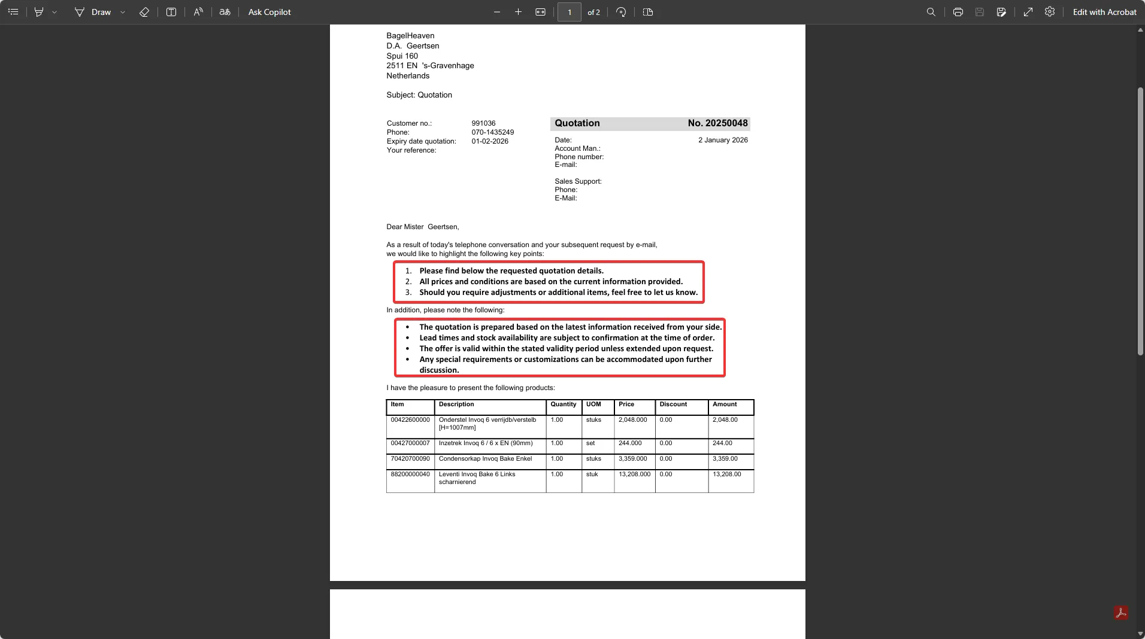Open the table of contents panel

tap(13, 12)
